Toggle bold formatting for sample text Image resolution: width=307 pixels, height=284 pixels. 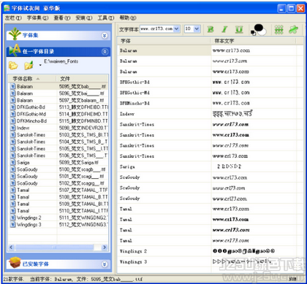(x=211, y=29)
